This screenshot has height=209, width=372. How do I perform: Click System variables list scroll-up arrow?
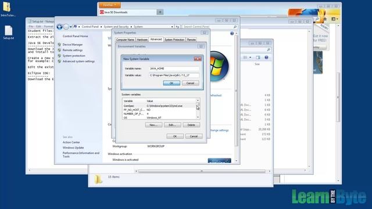pyautogui.click(x=198, y=100)
